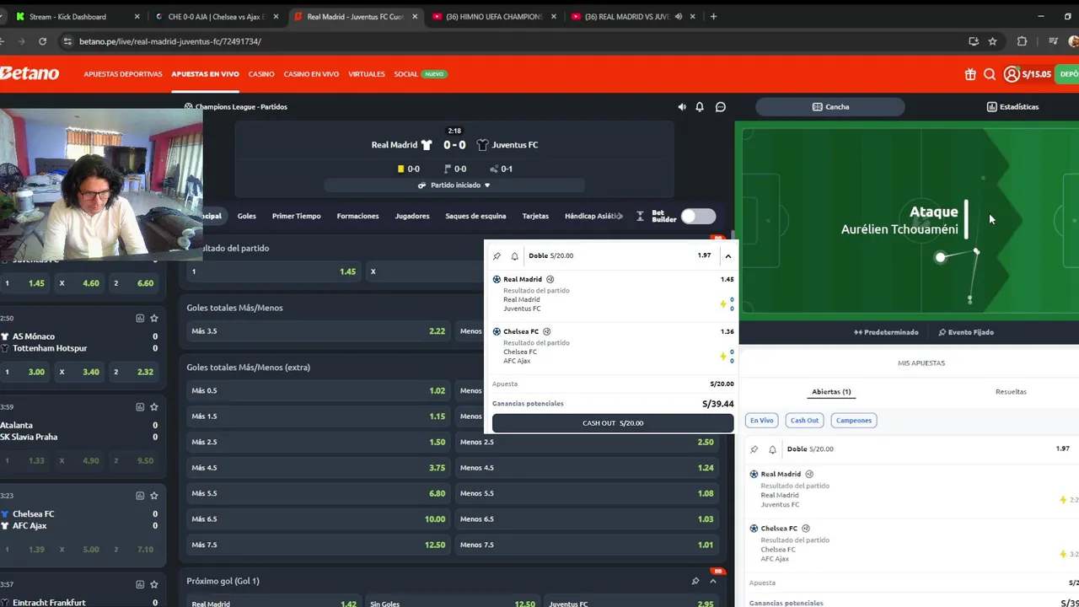The width and height of the screenshot is (1079, 607).
Task: Pin the Próximo gol market
Action: (695, 581)
